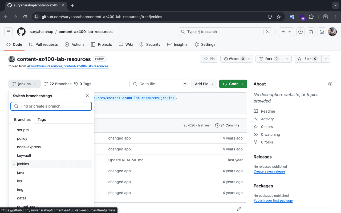
Task: Expand the jenkins branch selector dropdown
Action: [25, 84]
